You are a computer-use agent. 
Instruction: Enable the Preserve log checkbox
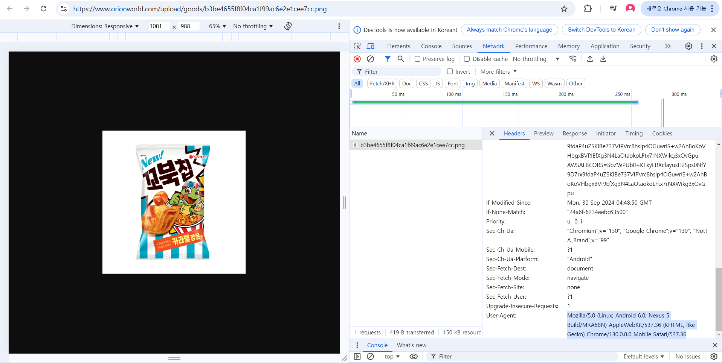pyautogui.click(x=417, y=59)
